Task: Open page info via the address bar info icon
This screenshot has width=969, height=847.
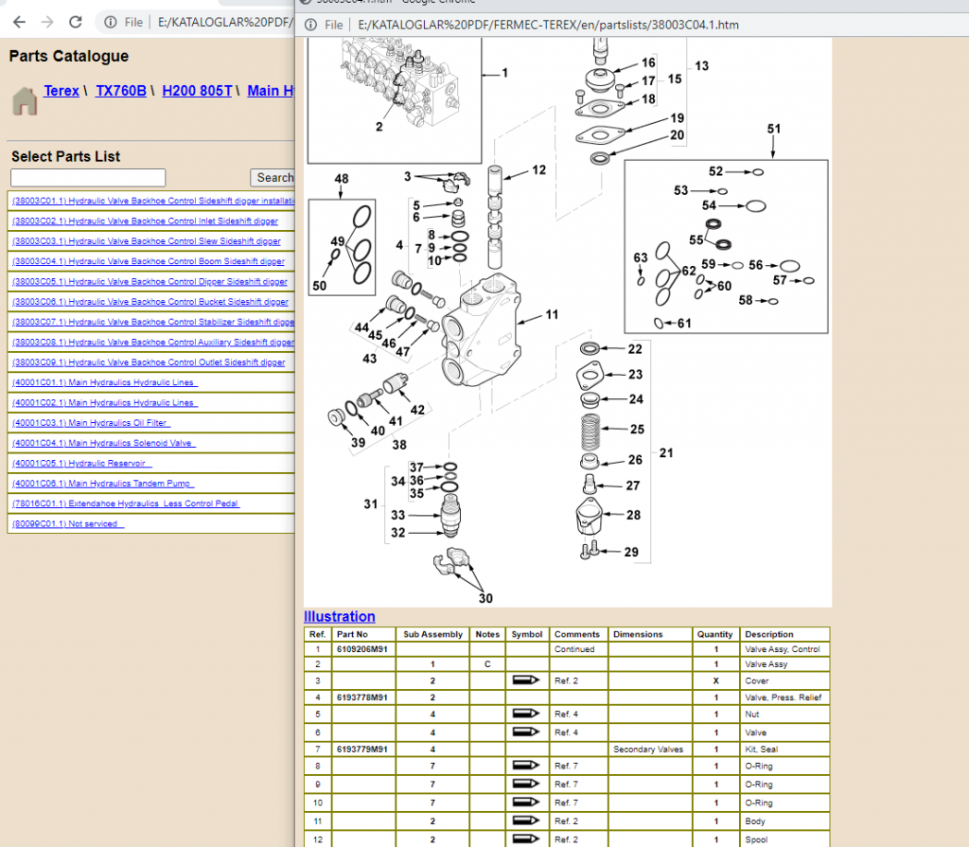Action: pyautogui.click(x=113, y=22)
